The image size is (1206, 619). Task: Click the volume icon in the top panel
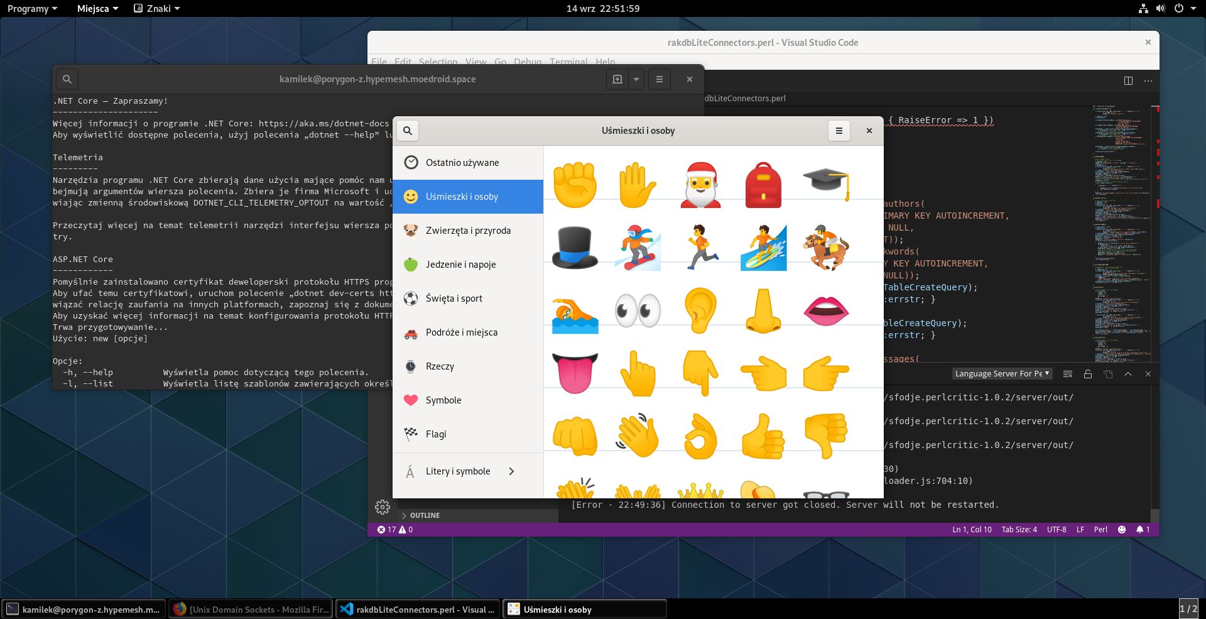click(x=1161, y=8)
